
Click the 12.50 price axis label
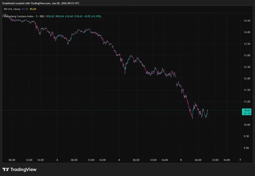pyautogui.click(x=247, y=67)
